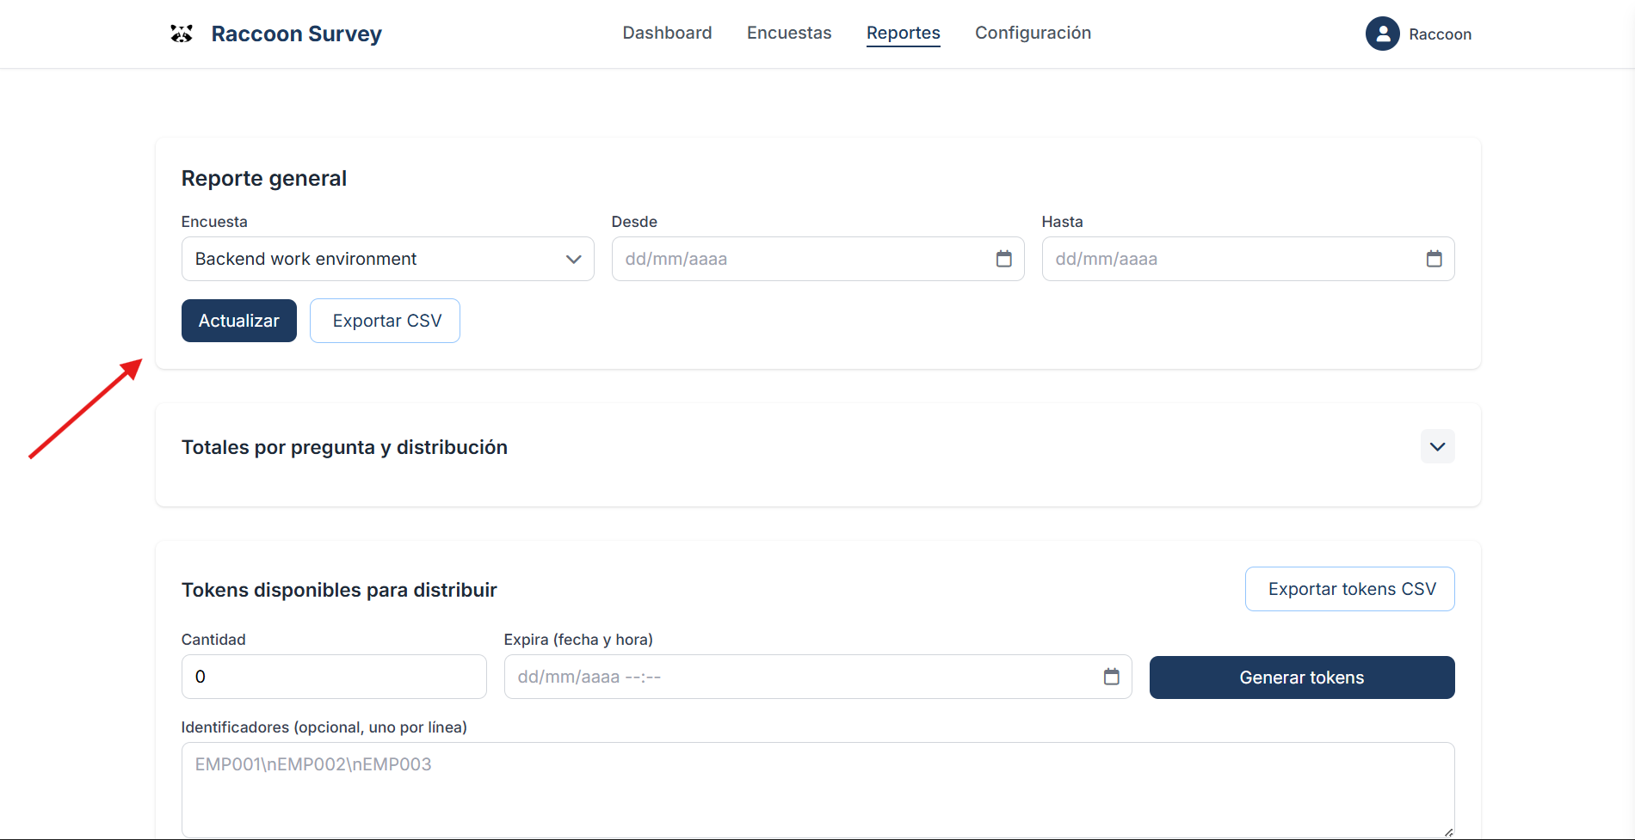Open the Encuesta survey dropdown
Image resolution: width=1635 pixels, height=840 pixels.
click(387, 259)
